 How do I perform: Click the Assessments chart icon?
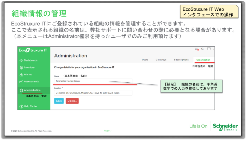tap(21, 82)
